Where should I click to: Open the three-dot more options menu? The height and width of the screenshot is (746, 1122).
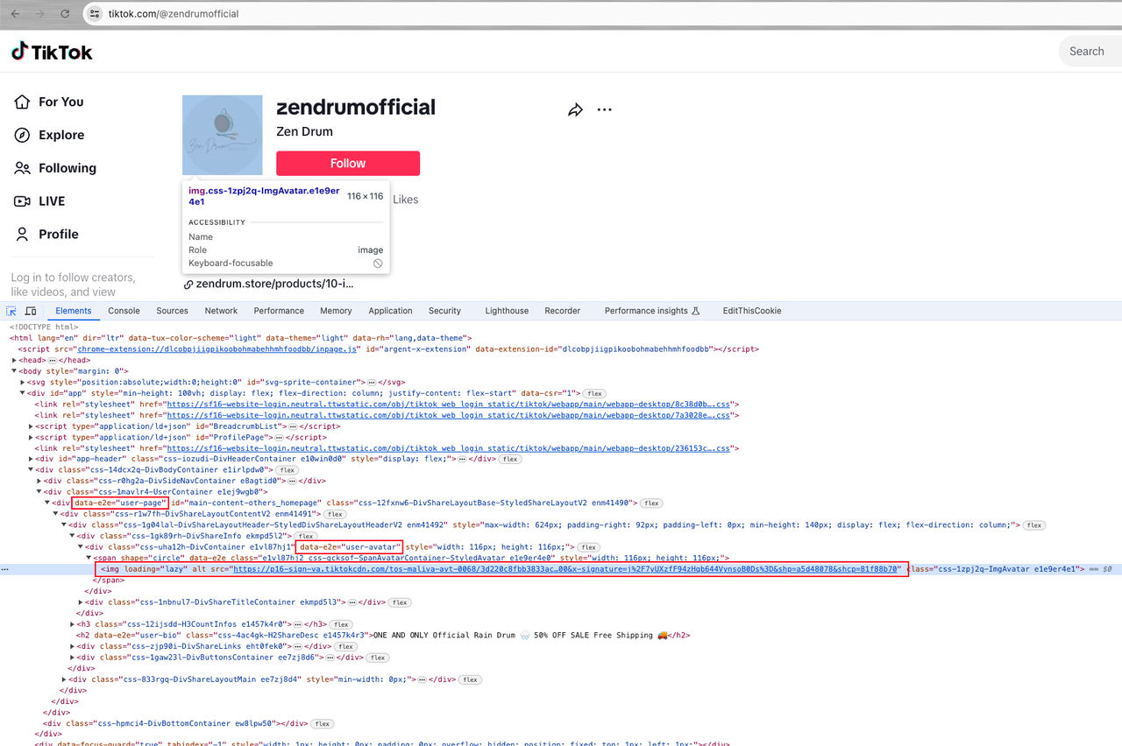(x=604, y=110)
